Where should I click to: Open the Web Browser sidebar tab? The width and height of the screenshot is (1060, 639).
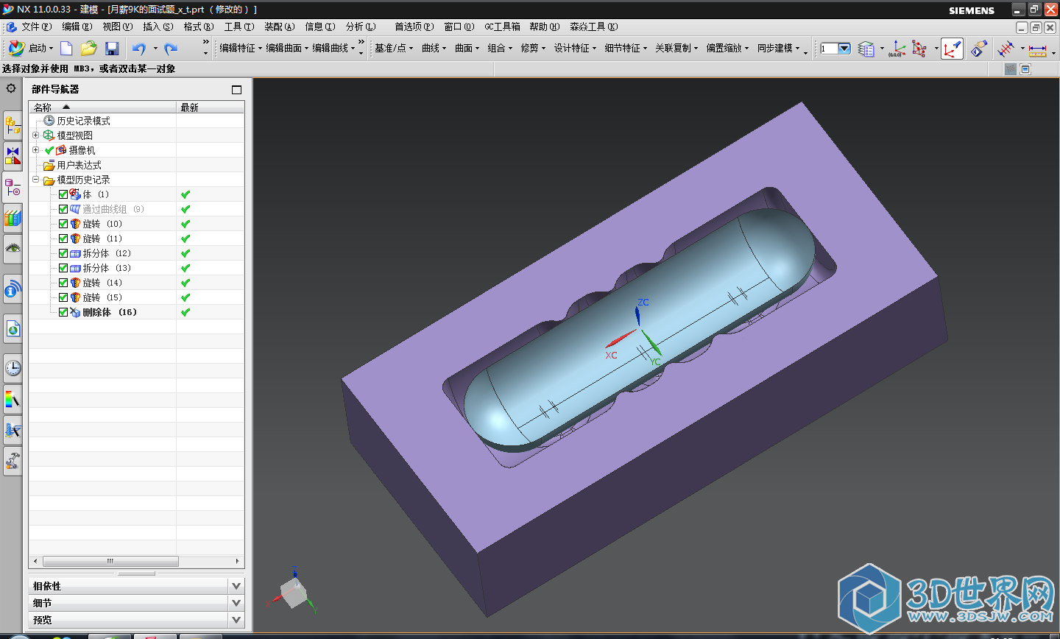click(x=13, y=329)
